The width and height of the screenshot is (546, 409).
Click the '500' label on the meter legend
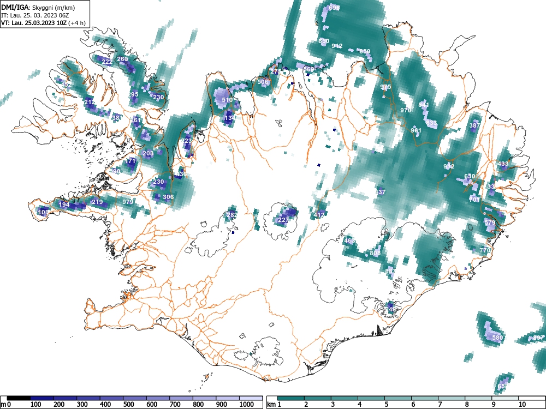128,405
